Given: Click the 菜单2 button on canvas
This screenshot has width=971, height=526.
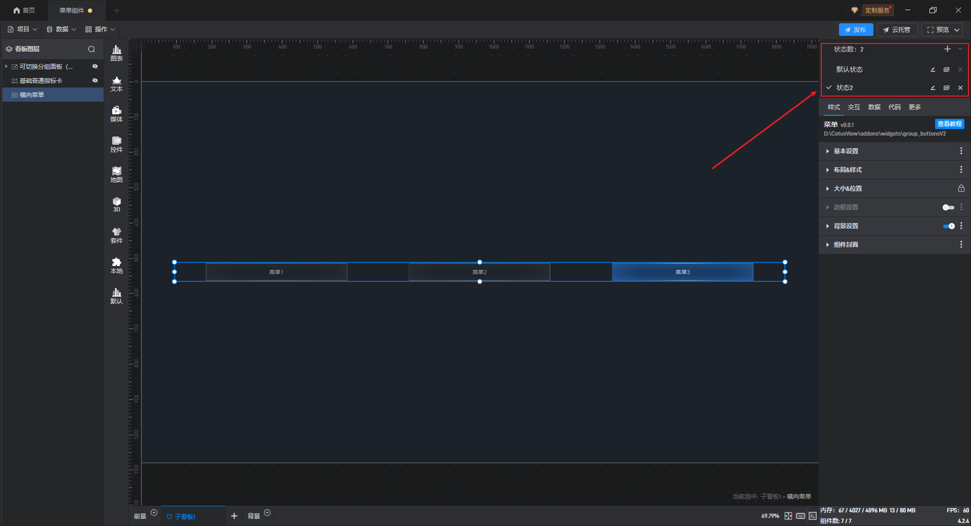Looking at the screenshot, I should [479, 272].
